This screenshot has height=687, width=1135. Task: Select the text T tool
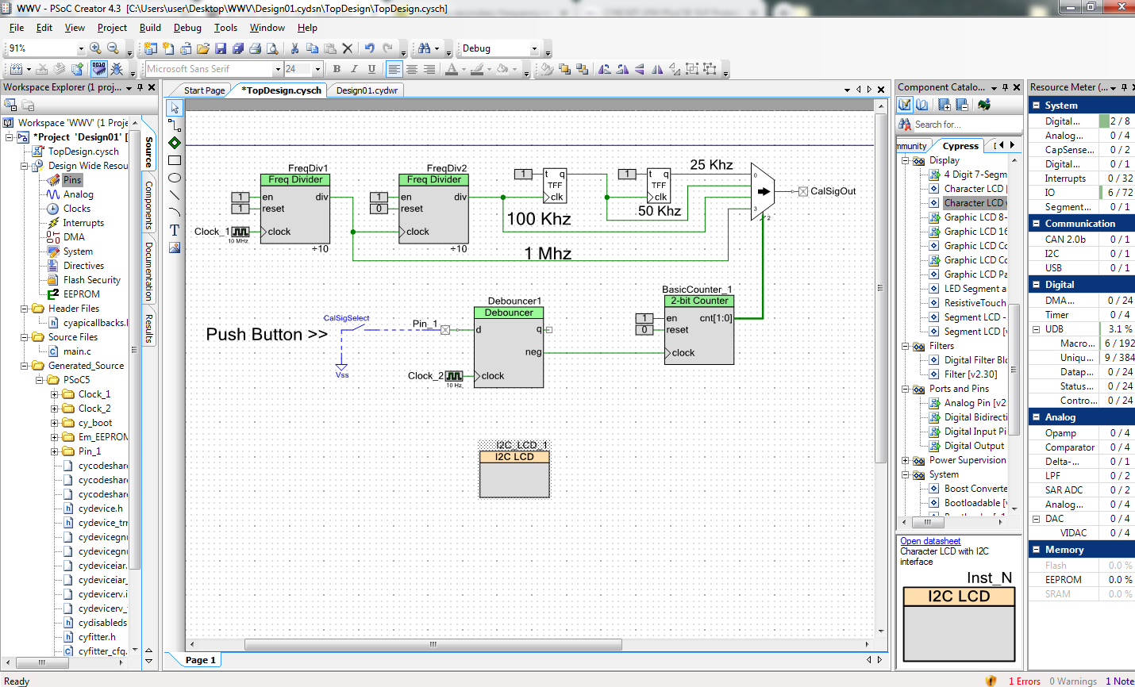pyautogui.click(x=175, y=230)
